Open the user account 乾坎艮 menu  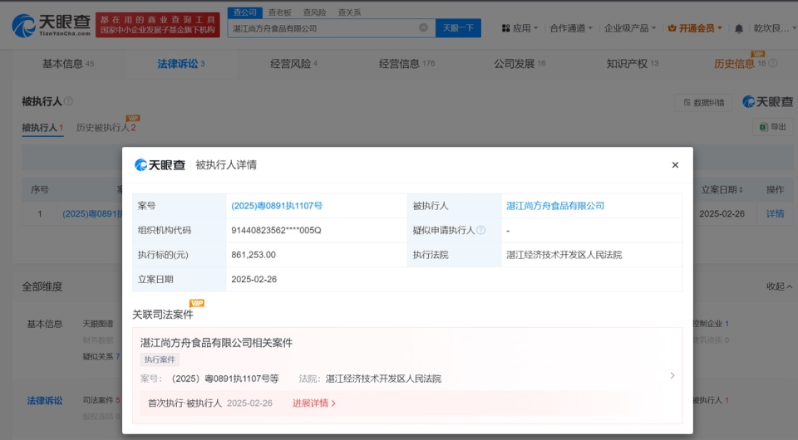[774, 28]
